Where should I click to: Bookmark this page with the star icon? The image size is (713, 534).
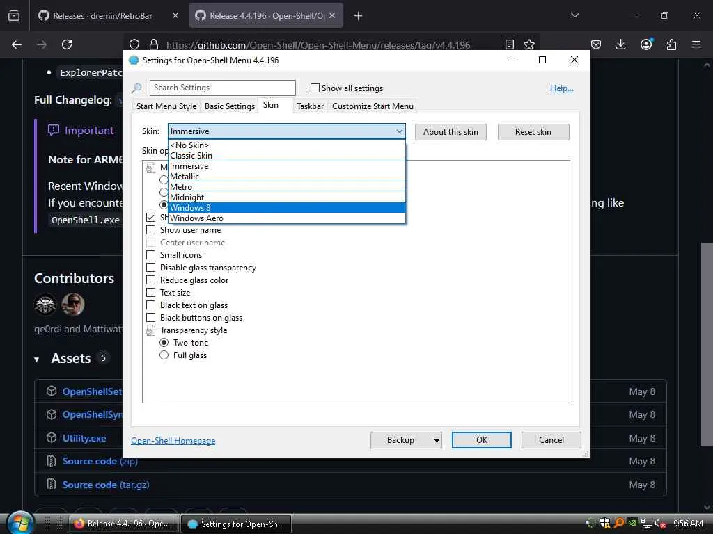pos(529,44)
